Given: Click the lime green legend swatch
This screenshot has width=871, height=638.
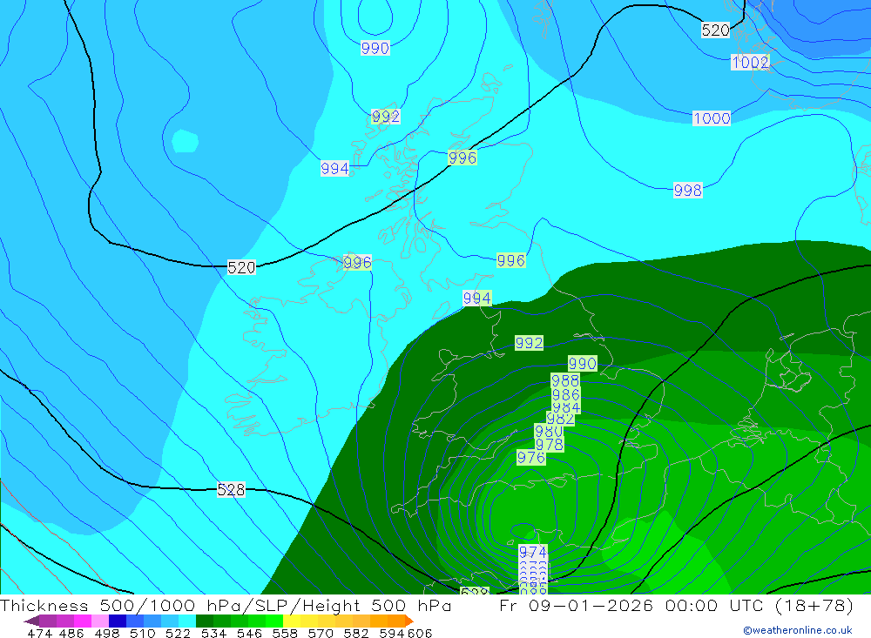Looking at the screenshot, I should (x=274, y=621).
